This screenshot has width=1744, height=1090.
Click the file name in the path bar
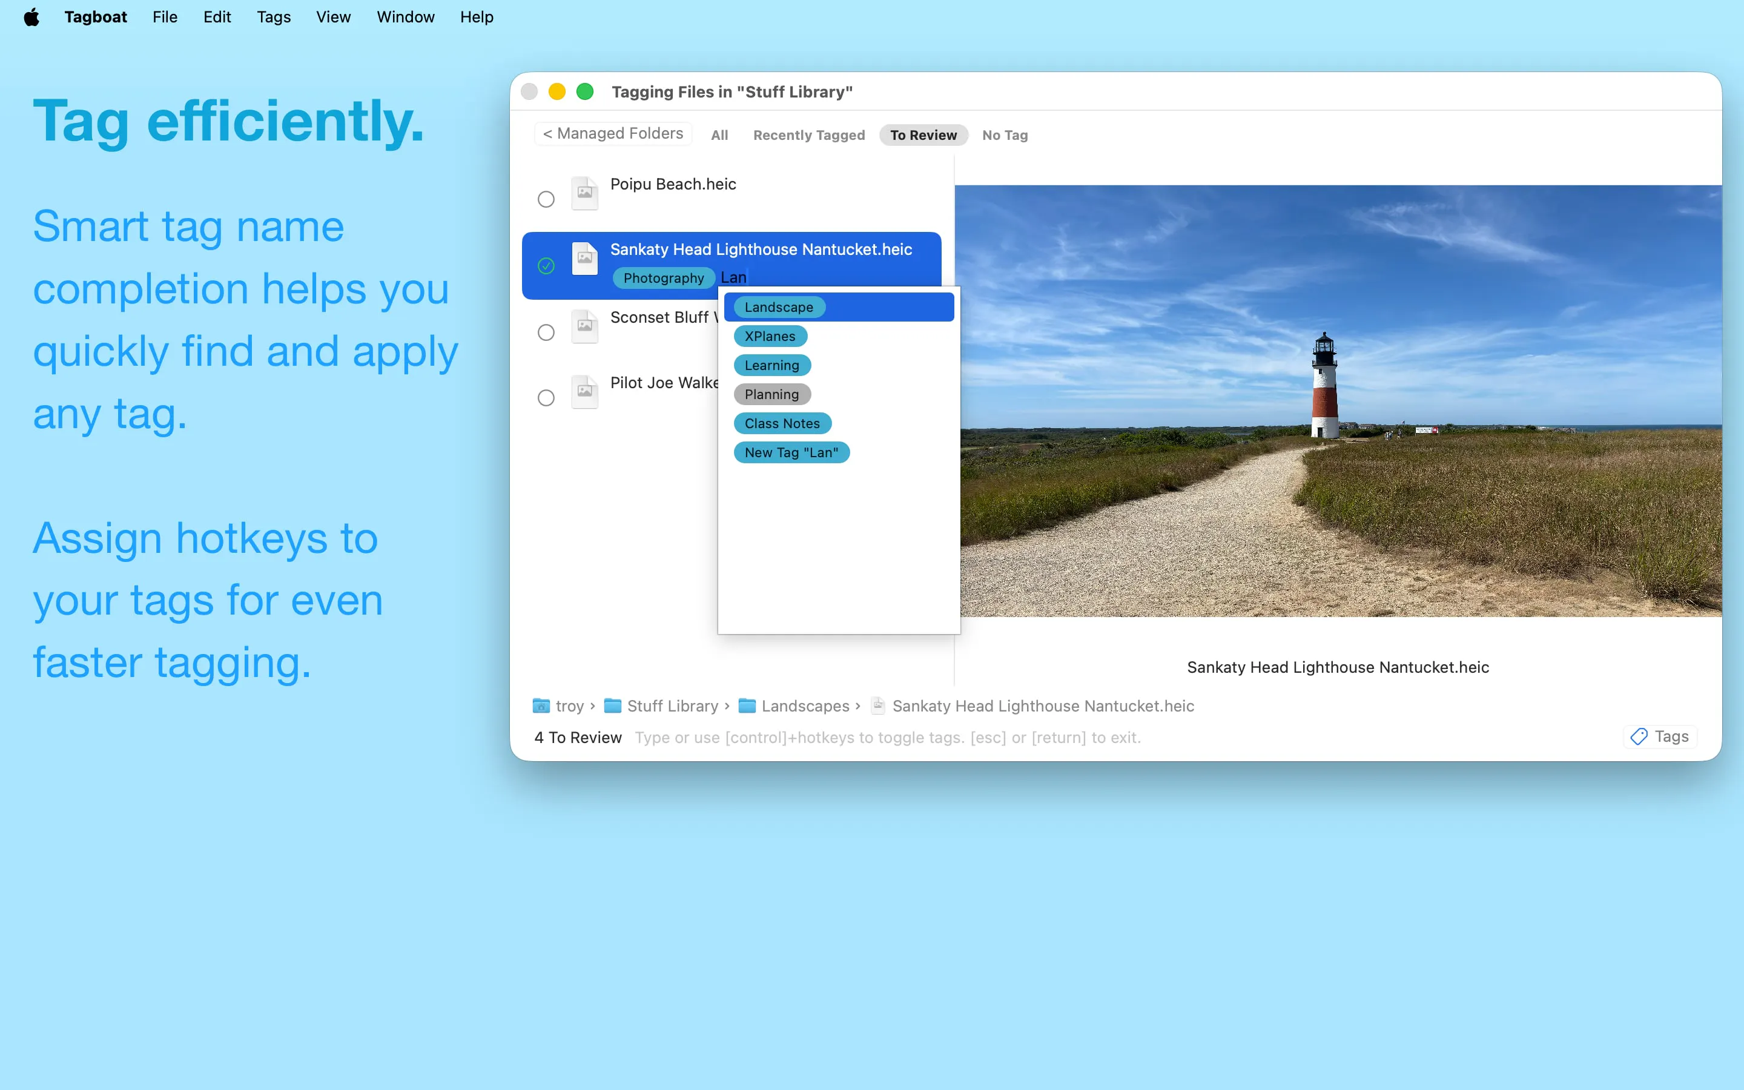1043,707
